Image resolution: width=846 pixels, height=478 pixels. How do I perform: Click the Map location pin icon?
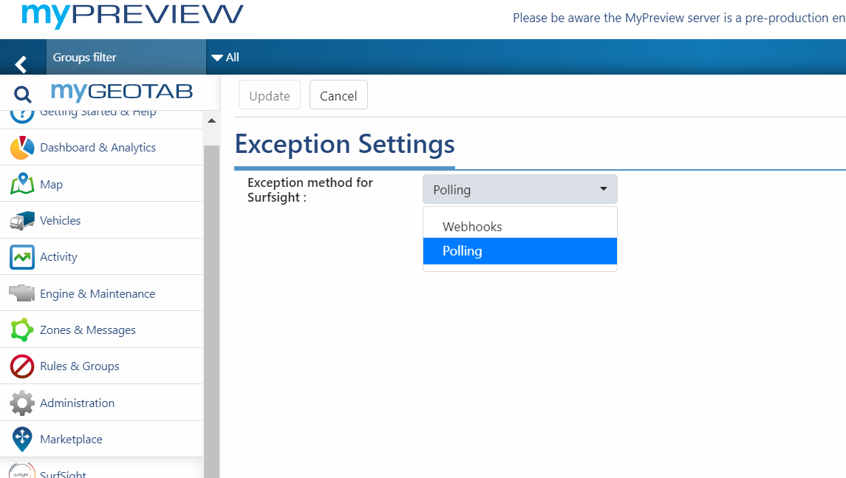[22, 183]
